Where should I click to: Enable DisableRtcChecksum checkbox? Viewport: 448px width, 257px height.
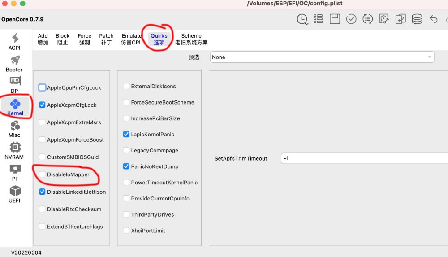click(x=42, y=209)
